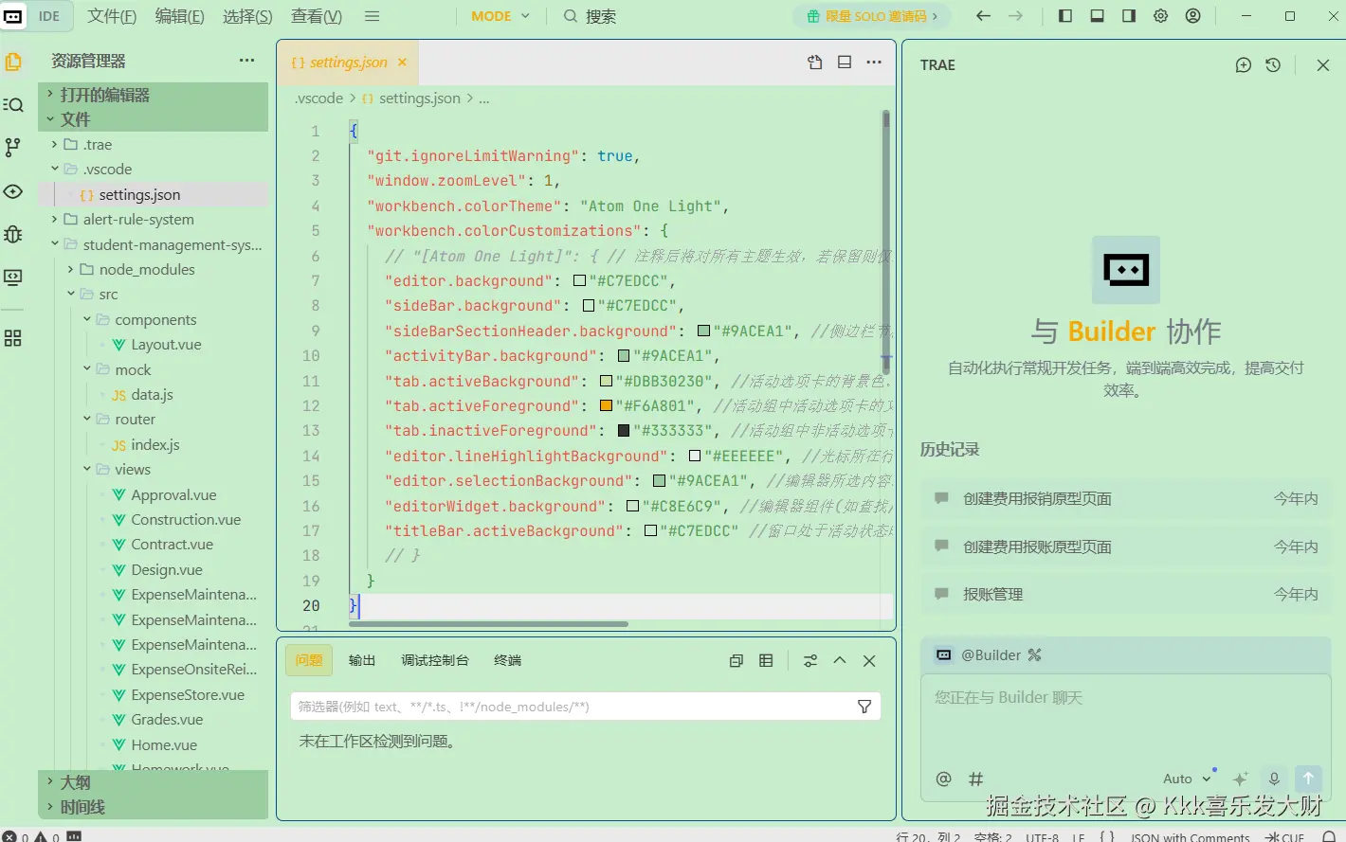Click the hamburger menu icon in title bar
The height and width of the screenshot is (842, 1346).
coord(373,16)
